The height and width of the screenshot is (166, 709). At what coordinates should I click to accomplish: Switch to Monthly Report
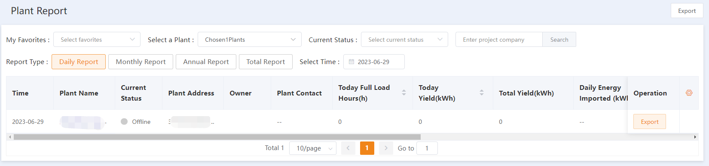tap(141, 61)
